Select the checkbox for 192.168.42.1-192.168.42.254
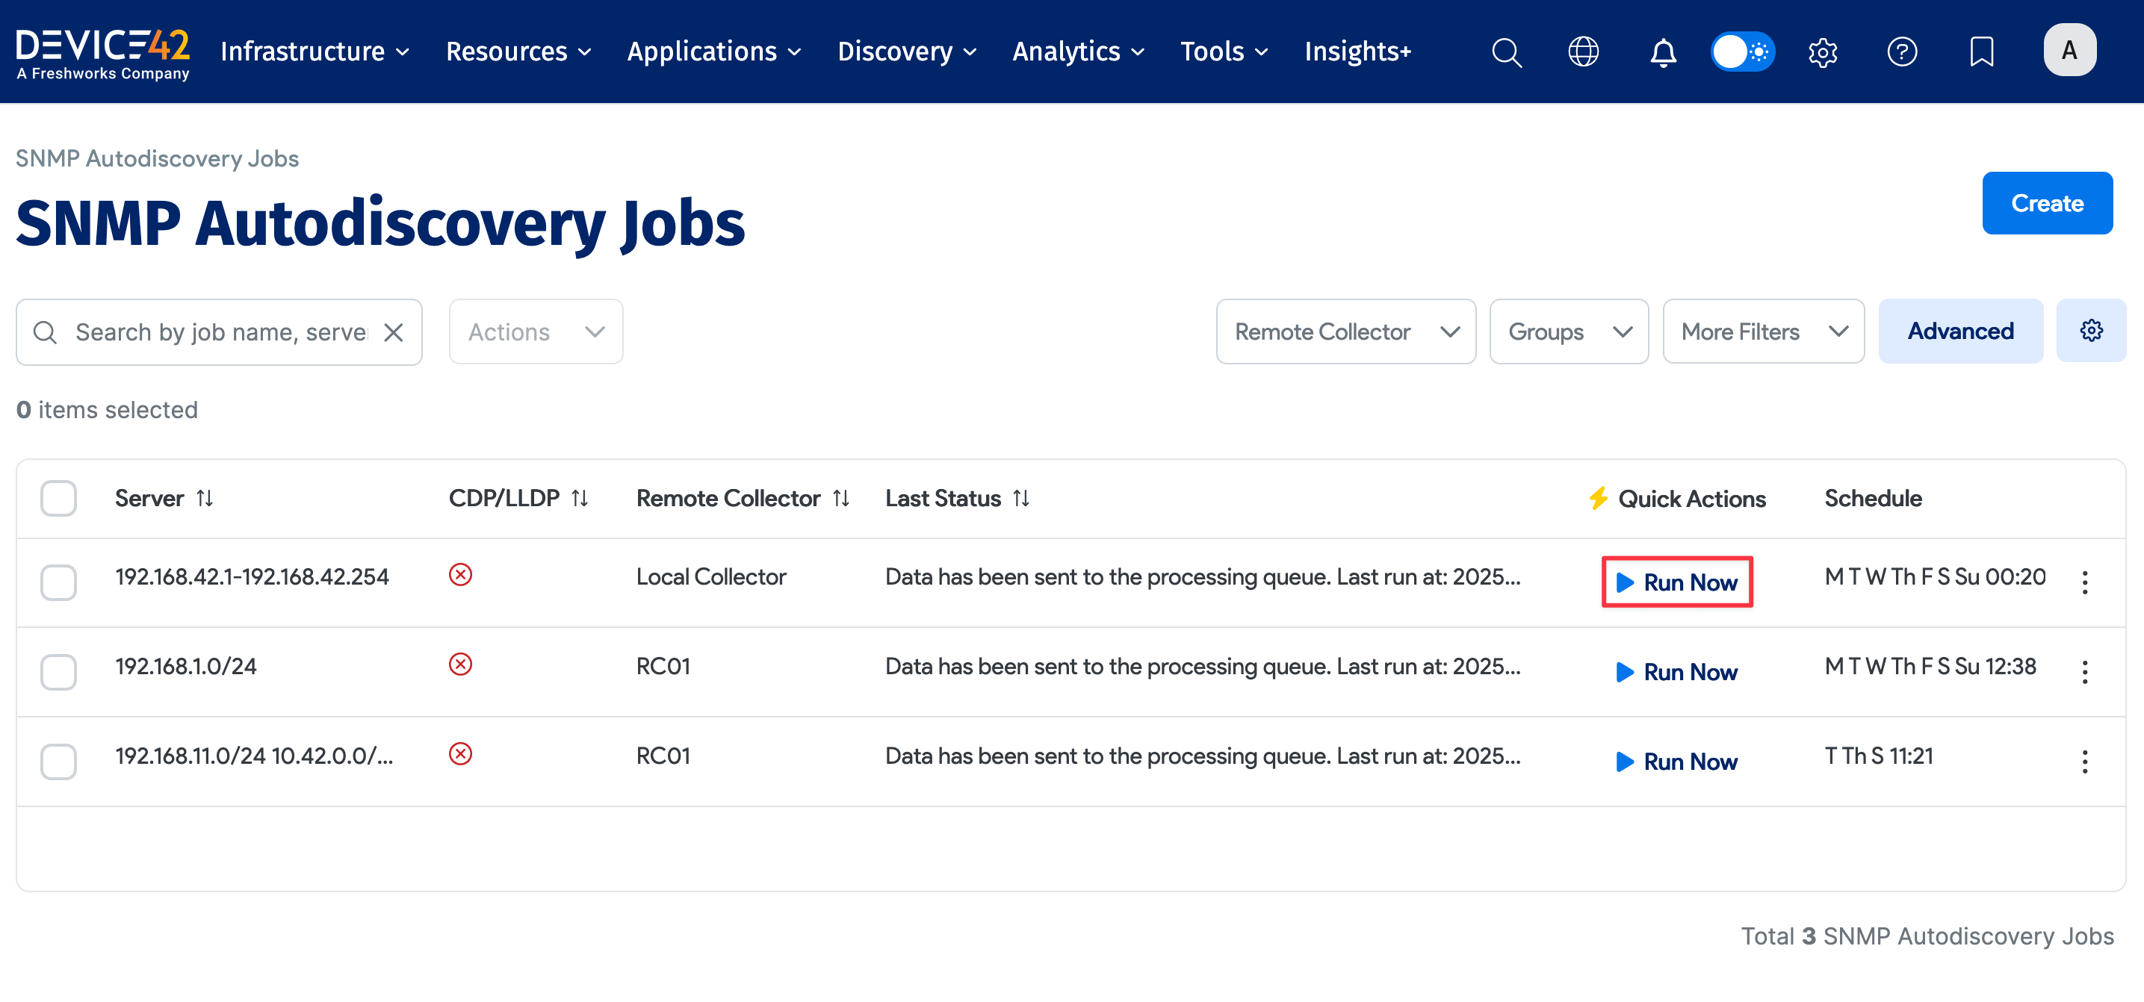This screenshot has width=2144, height=1002. (58, 582)
